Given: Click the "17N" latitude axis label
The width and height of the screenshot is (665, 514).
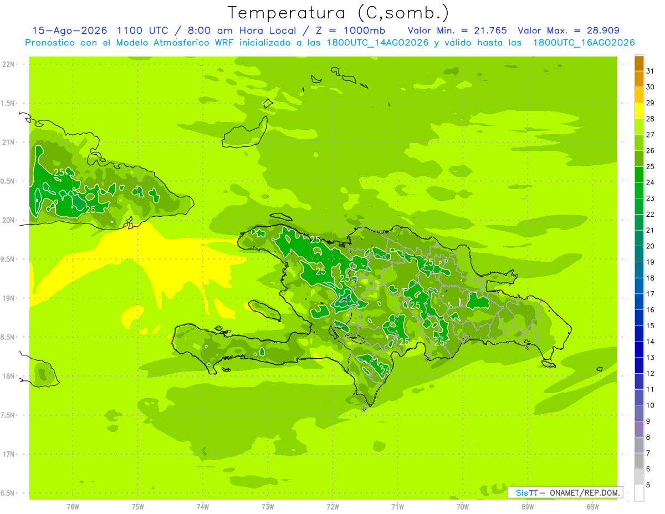Looking at the screenshot, I should 8,454.
